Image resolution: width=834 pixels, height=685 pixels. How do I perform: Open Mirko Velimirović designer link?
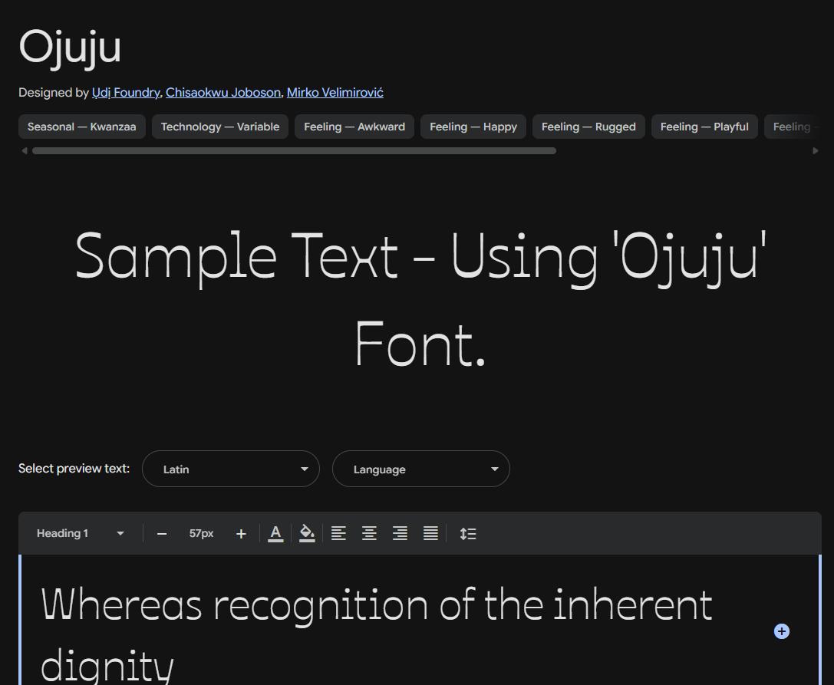pyautogui.click(x=335, y=93)
